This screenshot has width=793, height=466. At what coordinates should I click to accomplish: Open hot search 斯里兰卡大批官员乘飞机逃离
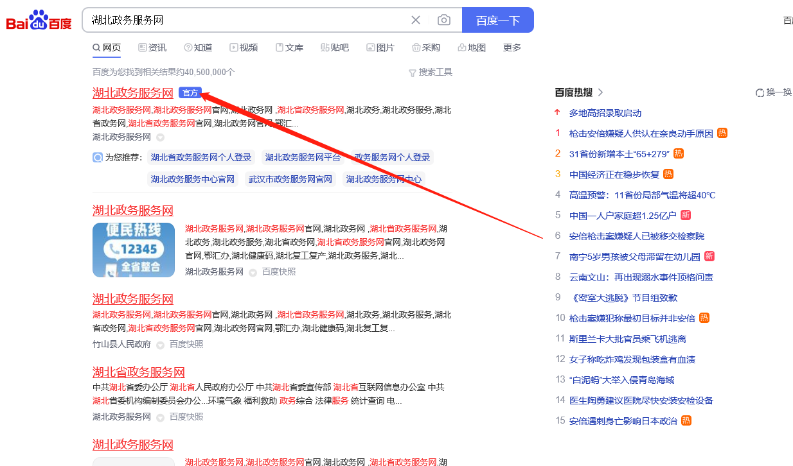pyautogui.click(x=628, y=339)
